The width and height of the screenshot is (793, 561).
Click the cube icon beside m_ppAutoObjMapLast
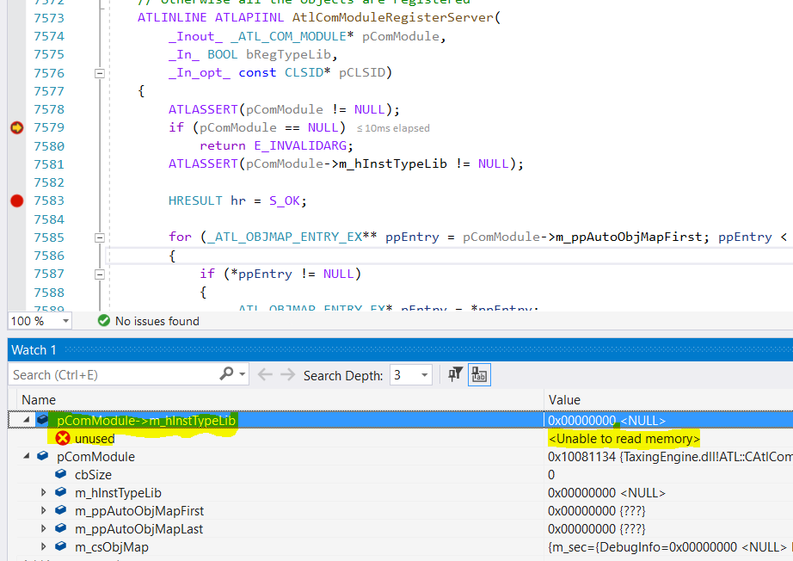click(x=61, y=528)
